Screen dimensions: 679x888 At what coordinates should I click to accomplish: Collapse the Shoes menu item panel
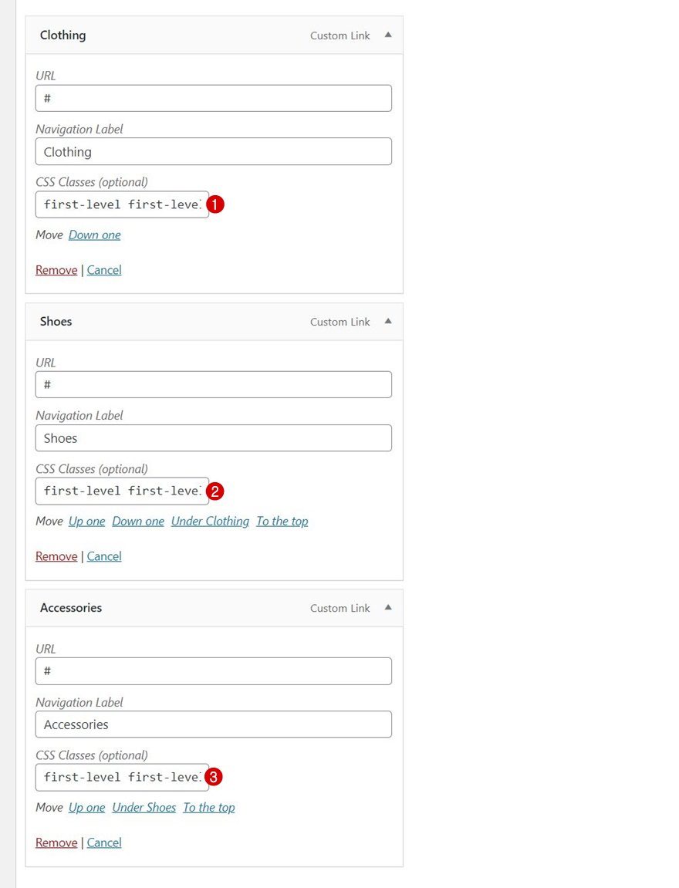[388, 321]
